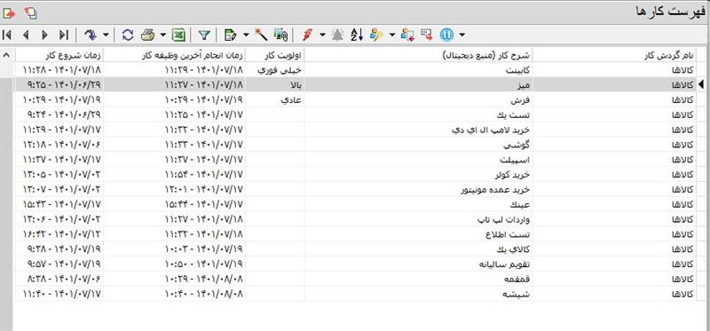Select واردات لپ تاپ row
This screenshot has height=331, width=710.
point(355,219)
